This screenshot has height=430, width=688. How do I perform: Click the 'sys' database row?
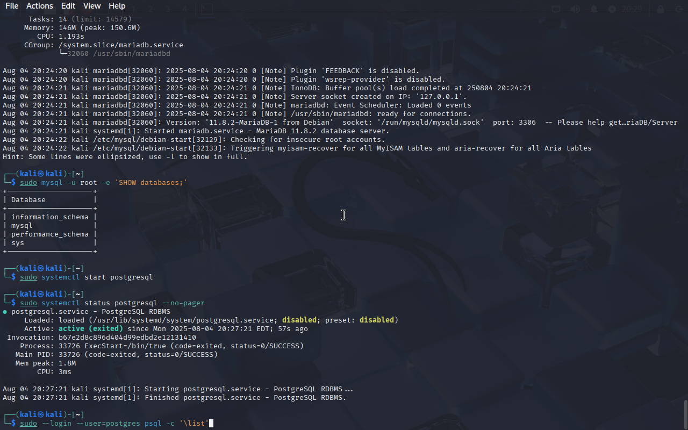tap(50, 243)
